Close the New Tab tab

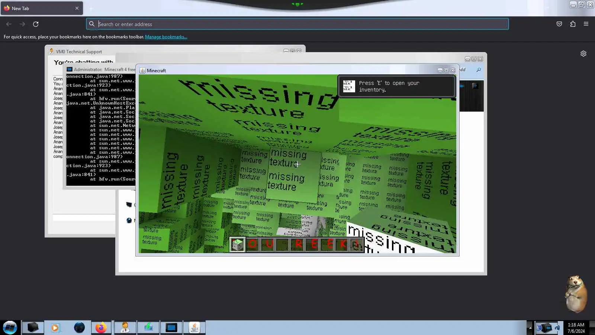(x=77, y=8)
